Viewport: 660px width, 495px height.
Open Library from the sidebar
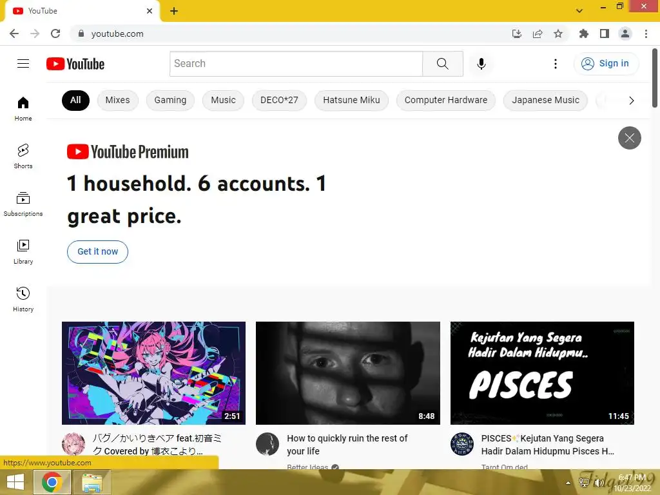point(23,252)
